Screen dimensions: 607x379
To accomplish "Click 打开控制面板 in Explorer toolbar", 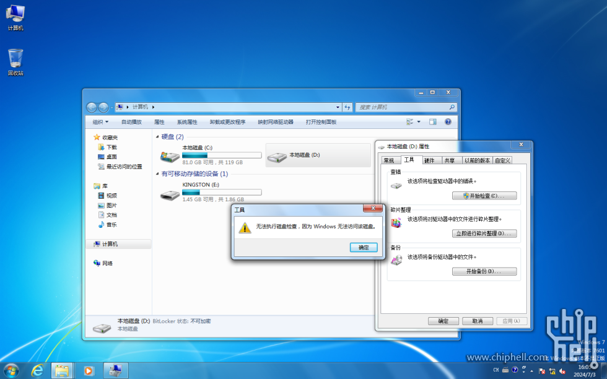I will tap(321, 122).
